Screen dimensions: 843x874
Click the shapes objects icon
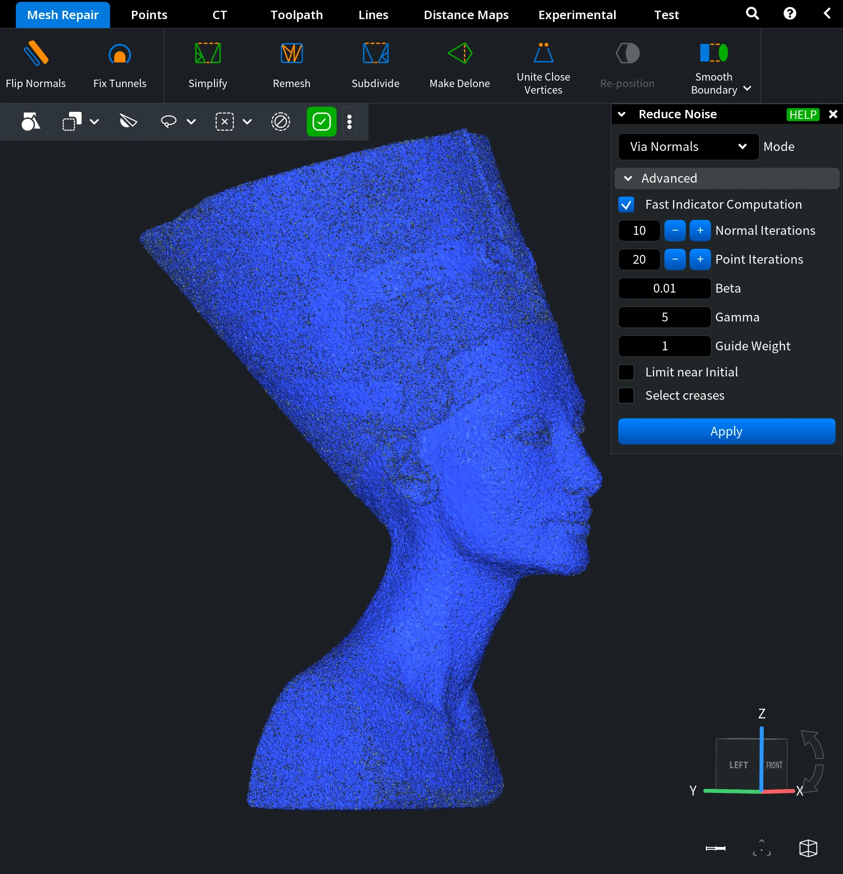(31, 122)
